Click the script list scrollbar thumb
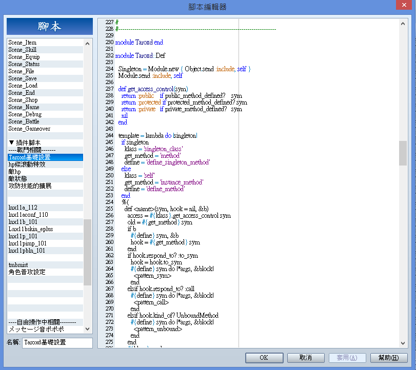Screen dimensions: 416x370 pyautogui.click(x=87, y=252)
